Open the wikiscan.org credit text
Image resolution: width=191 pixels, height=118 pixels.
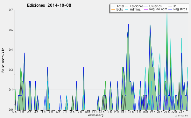(x=95, y=115)
